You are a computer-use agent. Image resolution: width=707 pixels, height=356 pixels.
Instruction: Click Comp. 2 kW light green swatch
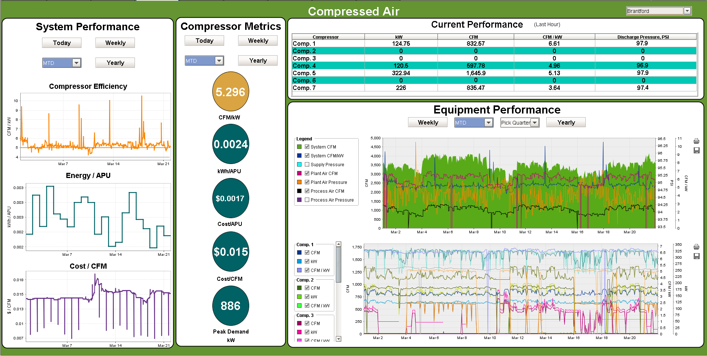pyautogui.click(x=299, y=297)
